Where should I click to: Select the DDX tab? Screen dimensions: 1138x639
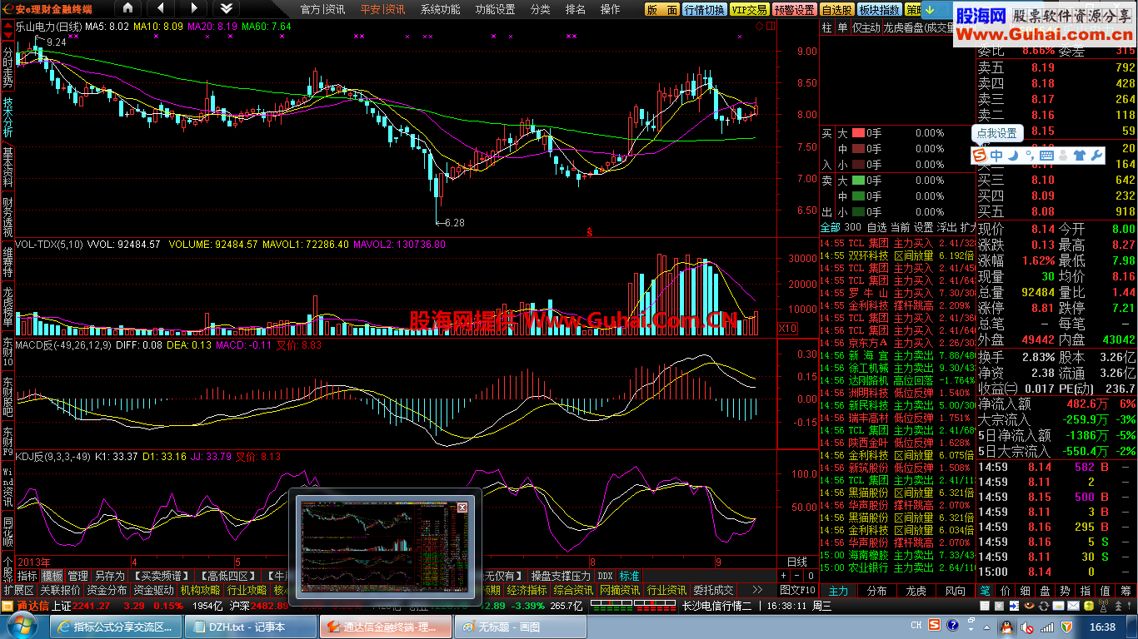605,576
